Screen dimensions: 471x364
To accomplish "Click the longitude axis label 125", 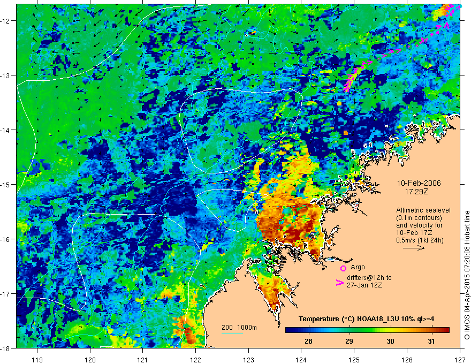I will [x=354, y=360].
